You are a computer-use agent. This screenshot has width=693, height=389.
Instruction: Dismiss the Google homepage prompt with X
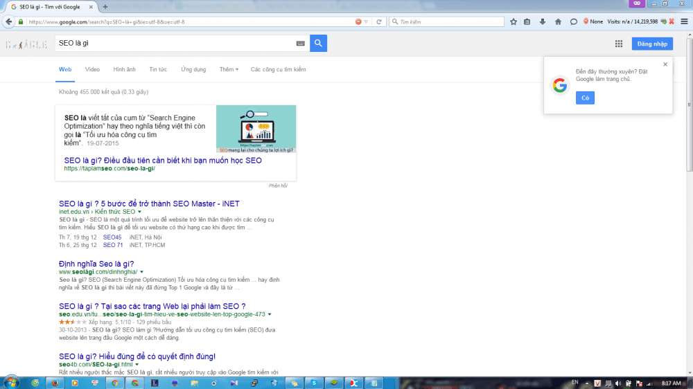tap(665, 64)
